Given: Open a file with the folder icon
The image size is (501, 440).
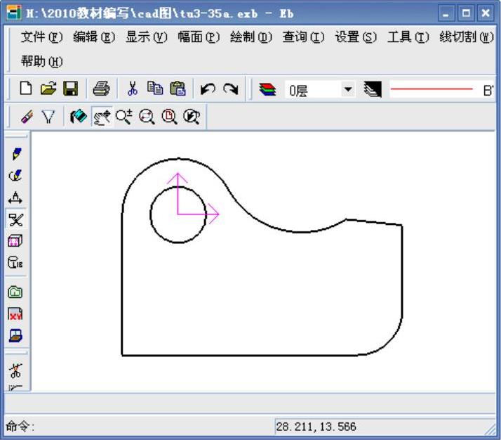Looking at the screenshot, I should click(x=48, y=89).
